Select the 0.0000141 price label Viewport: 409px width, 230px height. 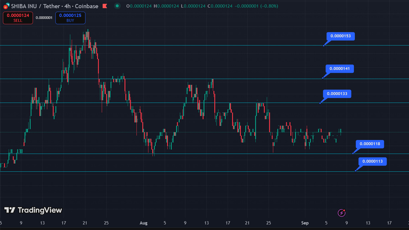tap(340, 69)
